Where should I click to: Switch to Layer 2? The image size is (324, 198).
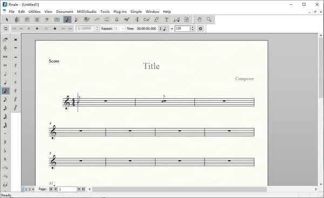26,189
